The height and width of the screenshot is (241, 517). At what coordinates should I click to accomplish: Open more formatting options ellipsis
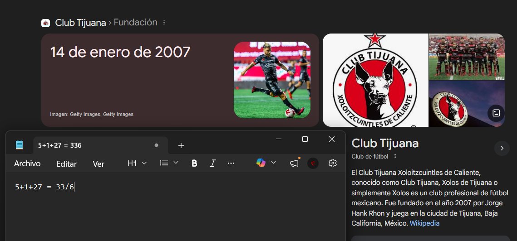pyautogui.click(x=231, y=163)
